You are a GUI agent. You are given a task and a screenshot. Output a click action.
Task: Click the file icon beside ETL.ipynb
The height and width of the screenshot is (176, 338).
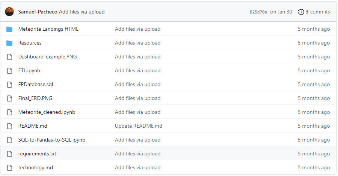9,71
